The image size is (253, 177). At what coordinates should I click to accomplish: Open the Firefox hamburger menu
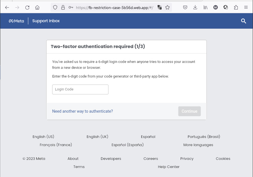pyautogui.click(x=246, y=7)
